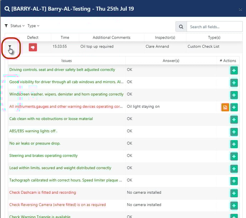This screenshot has width=246, height=218.
Task: Select 'Driving controls, seat and driver safety belt' issue
Action: pyautogui.click(x=62, y=70)
